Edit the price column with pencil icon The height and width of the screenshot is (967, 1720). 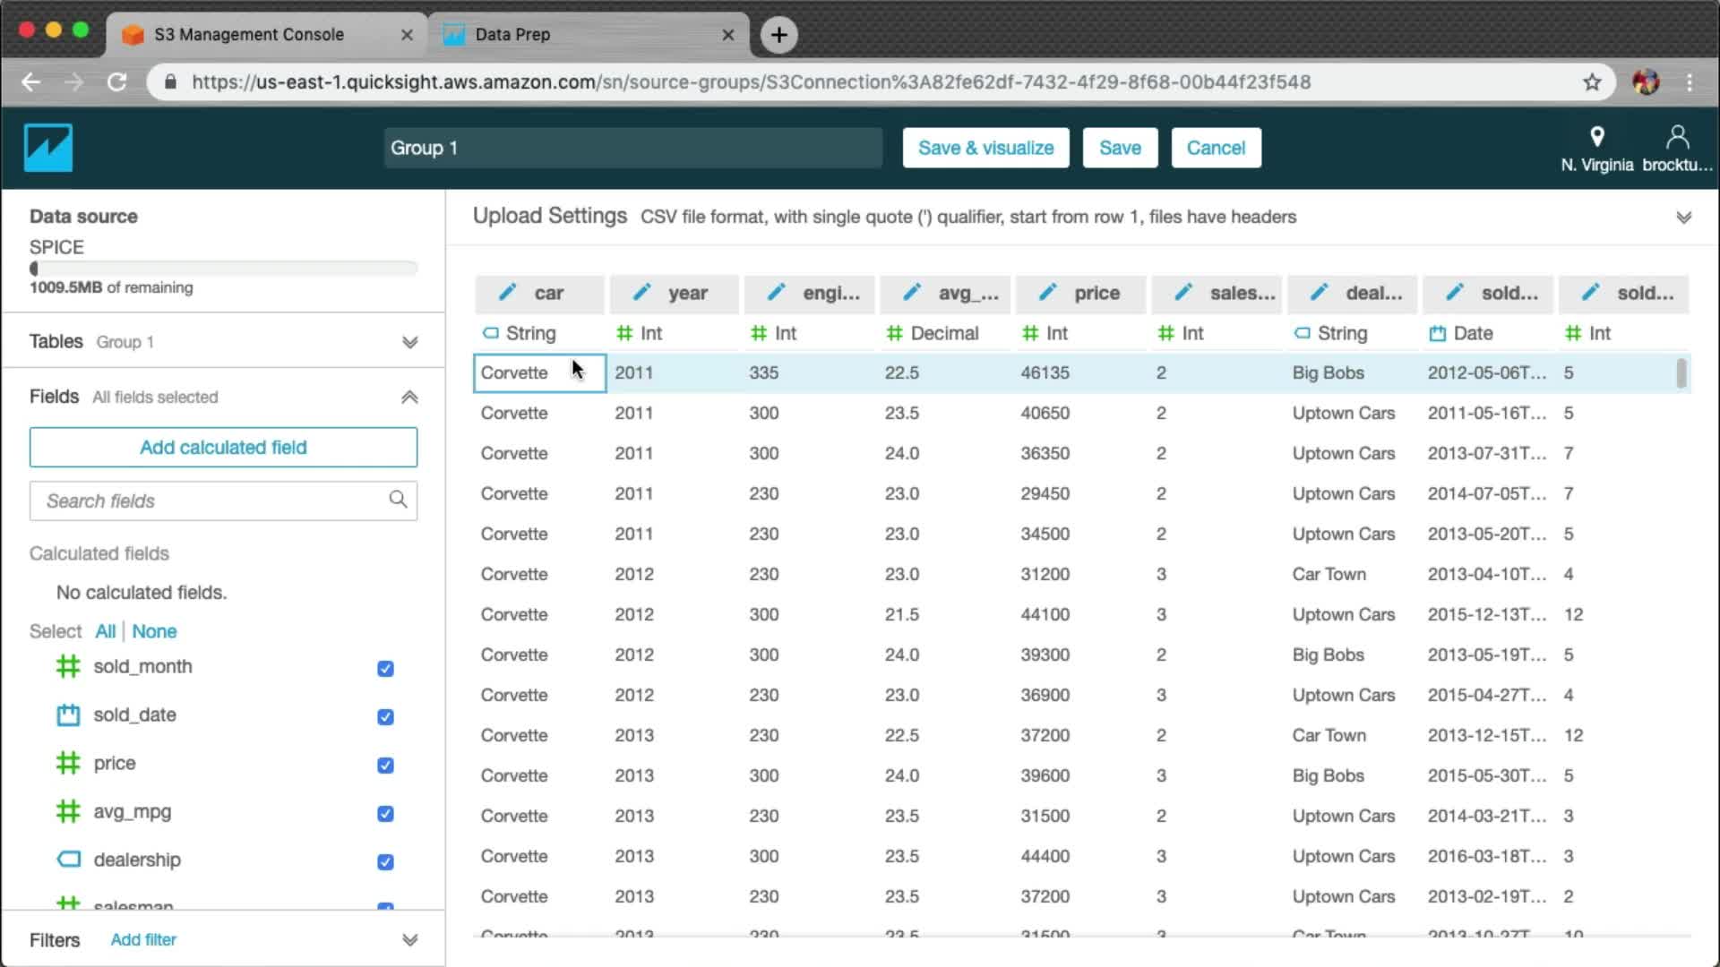[1047, 293]
